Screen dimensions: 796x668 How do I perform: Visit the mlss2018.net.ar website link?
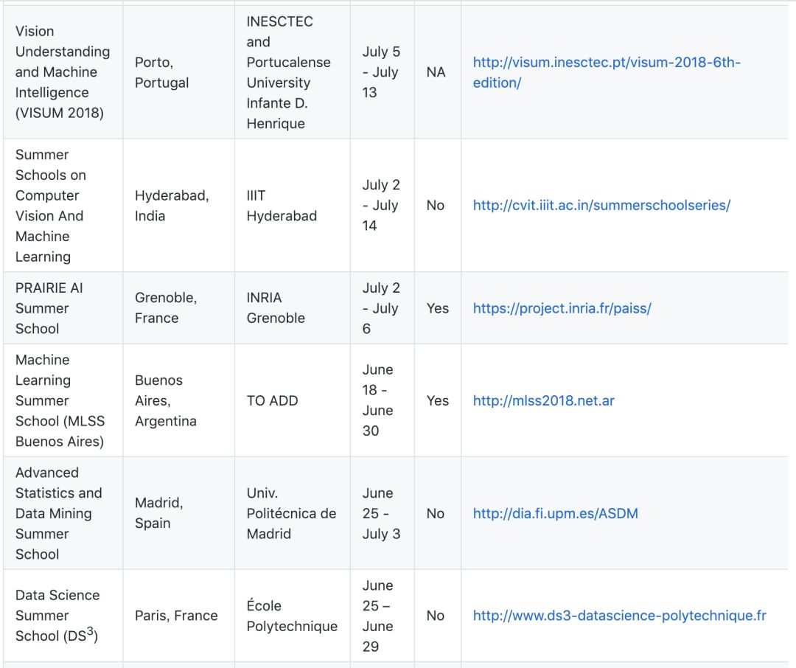click(x=543, y=400)
